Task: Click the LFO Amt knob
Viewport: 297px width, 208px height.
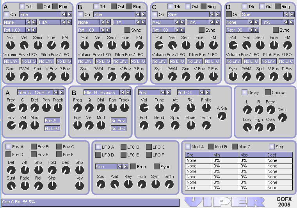Action: (x=115, y=184)
